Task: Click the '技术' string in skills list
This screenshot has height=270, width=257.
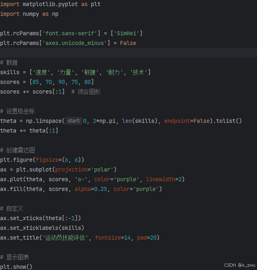Action: pyautogui.click(x=139, y=72)
